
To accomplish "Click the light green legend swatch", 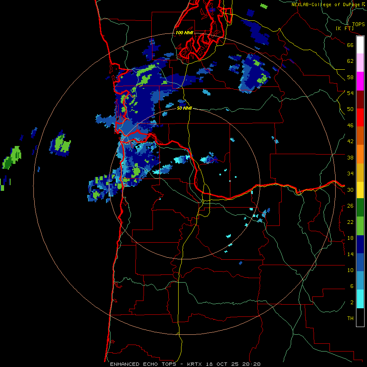I will [x=360, y=226].
